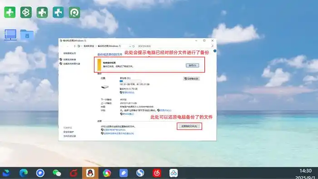Open WeChat from the taskbar
Screen dimensions: 318x179
pyautogui.click(x=57, y=173)
